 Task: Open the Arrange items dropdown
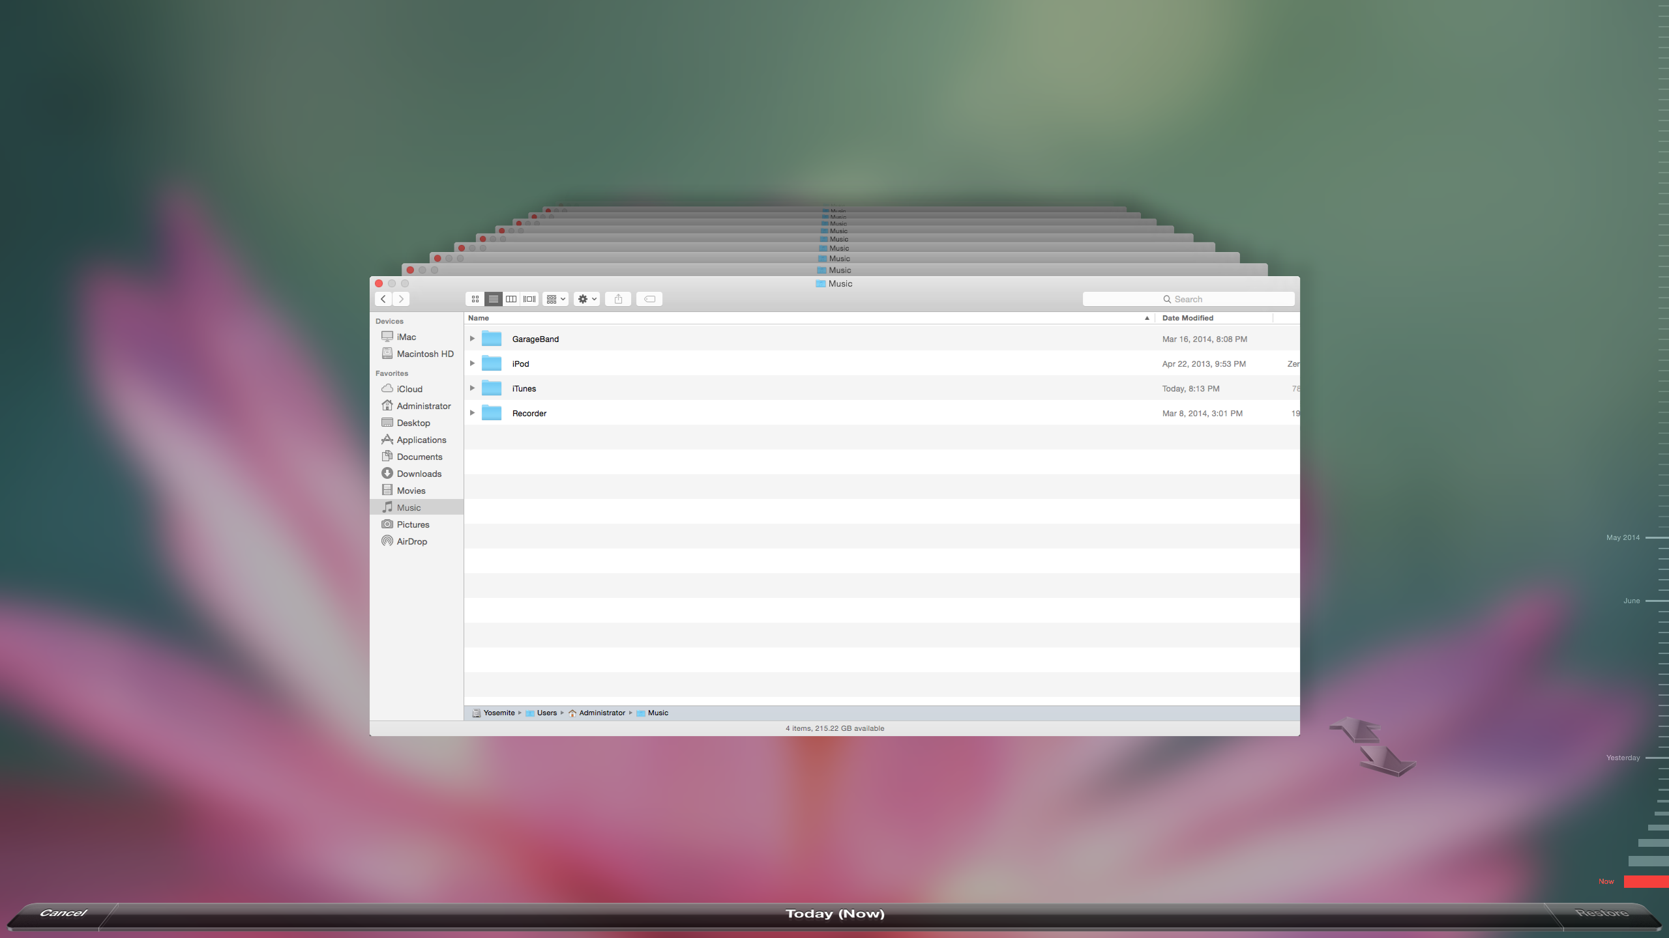(x=555, y=299)
